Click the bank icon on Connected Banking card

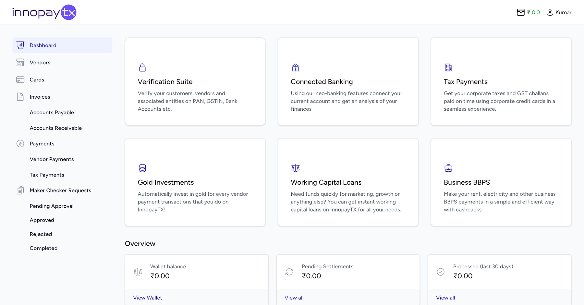point(296,67)
